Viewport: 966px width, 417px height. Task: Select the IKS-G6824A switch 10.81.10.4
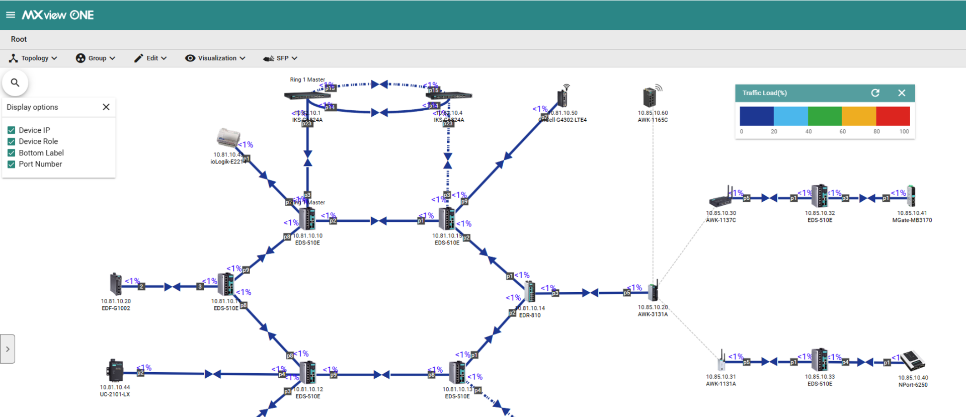tap(449, 96)
